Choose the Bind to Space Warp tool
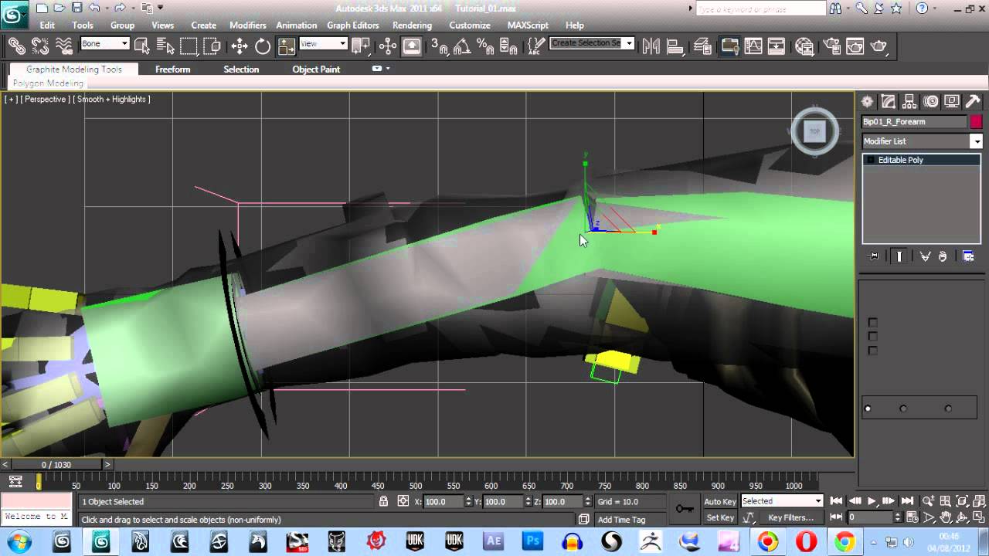 64,46
